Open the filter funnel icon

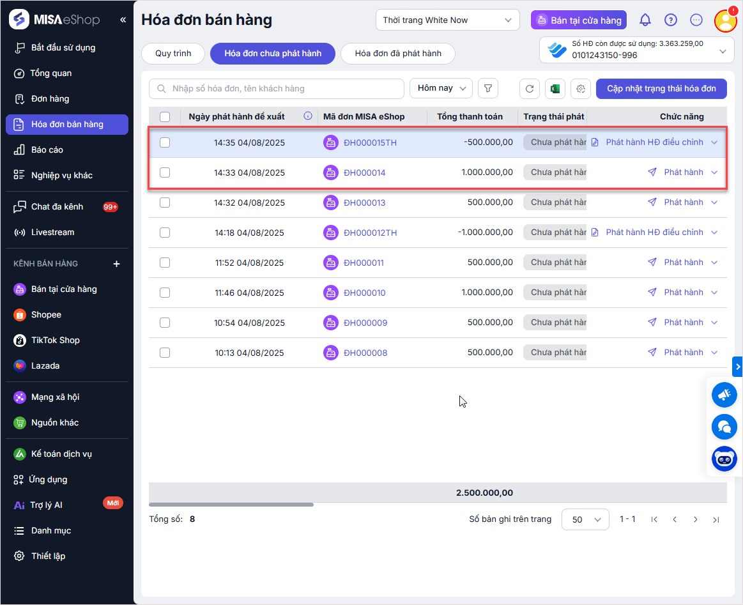click(x=487, y=89)
